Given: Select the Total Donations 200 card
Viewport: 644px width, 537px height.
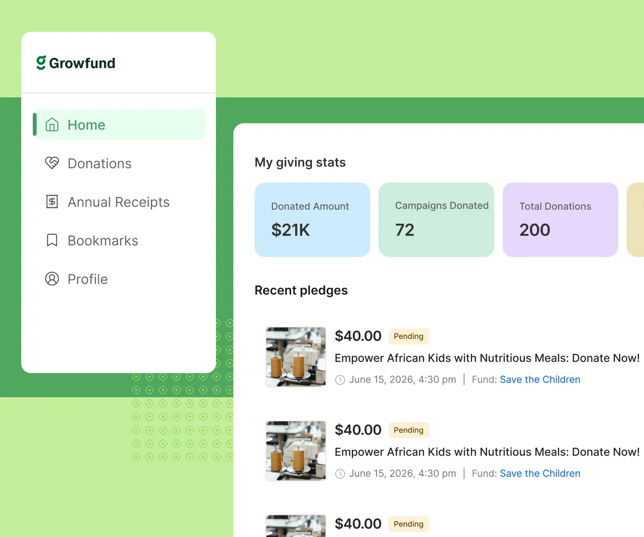Looking at the screenshot, I should click(x=560, y=220).
